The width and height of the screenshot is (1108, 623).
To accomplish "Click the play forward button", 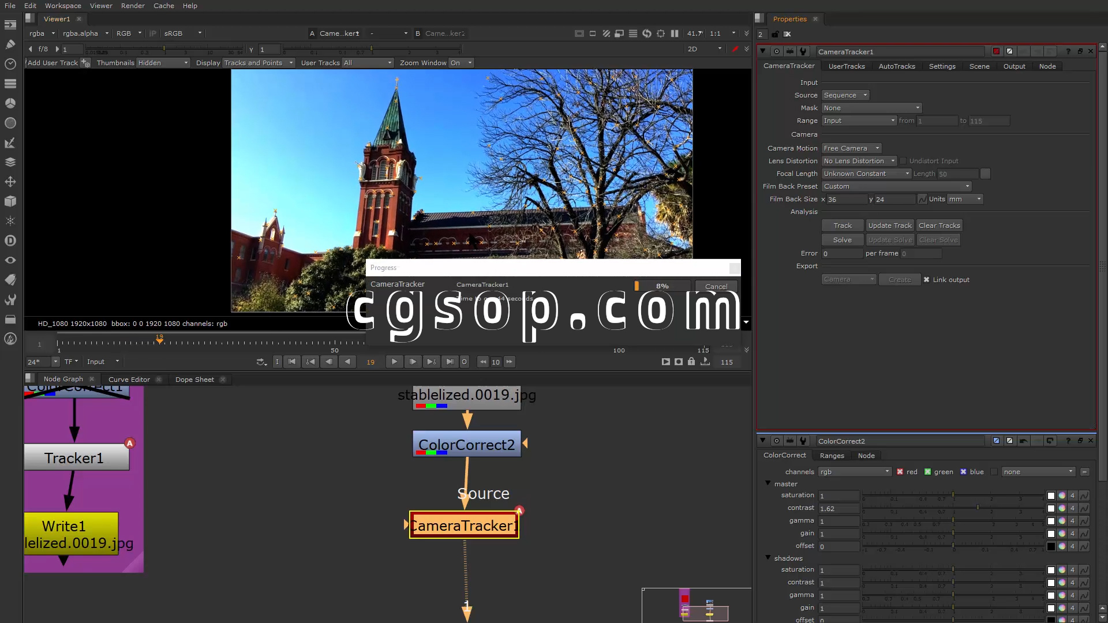I will coord(394,362).
